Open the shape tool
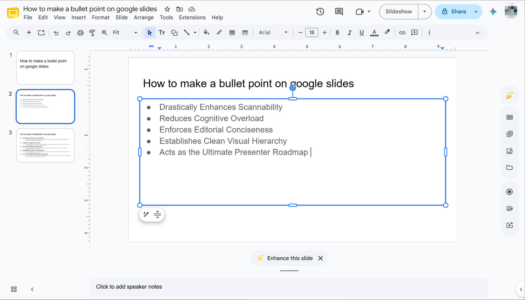This screenshot has width=525, height=300. click(x=174, y=32)
